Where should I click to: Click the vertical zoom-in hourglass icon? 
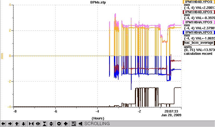45,124
